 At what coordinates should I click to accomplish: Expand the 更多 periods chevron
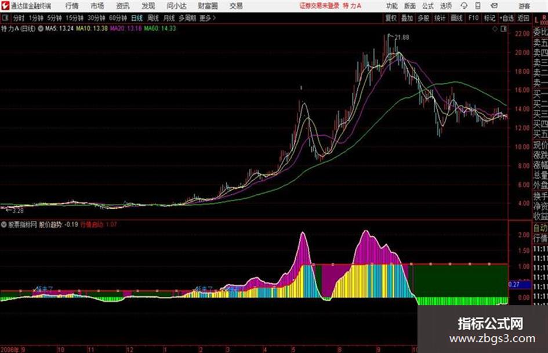(x=214, y=18)
